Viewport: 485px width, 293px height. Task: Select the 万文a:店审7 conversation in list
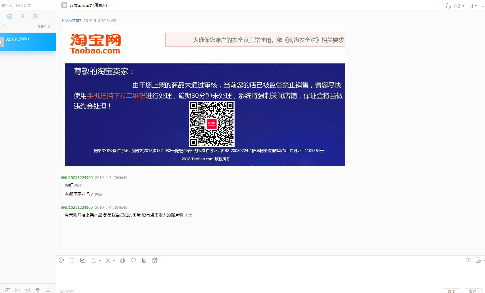(x=28, y=42)
